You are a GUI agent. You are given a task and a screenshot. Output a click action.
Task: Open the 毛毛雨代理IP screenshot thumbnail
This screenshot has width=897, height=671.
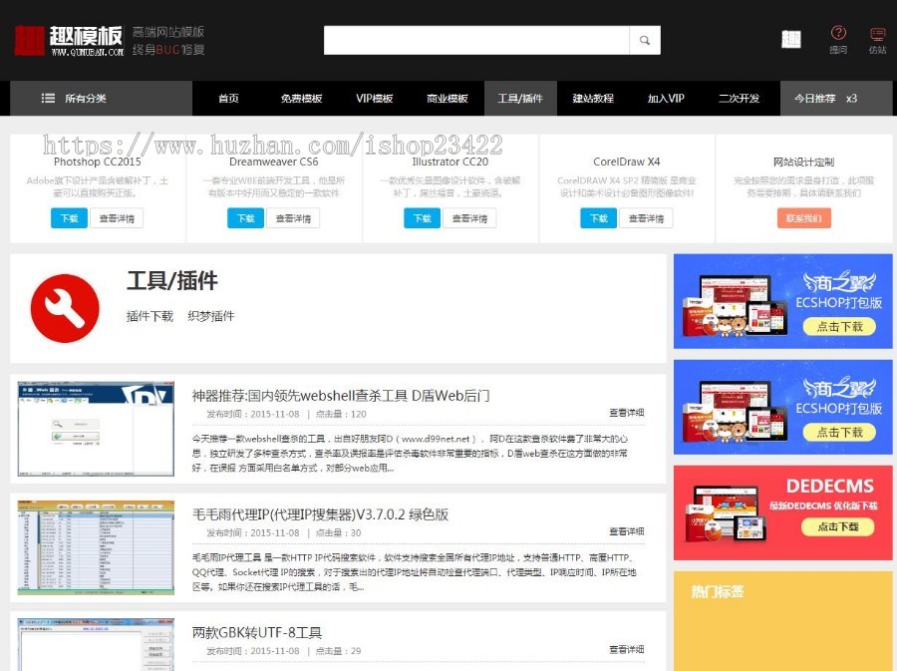tap(95, 544)
